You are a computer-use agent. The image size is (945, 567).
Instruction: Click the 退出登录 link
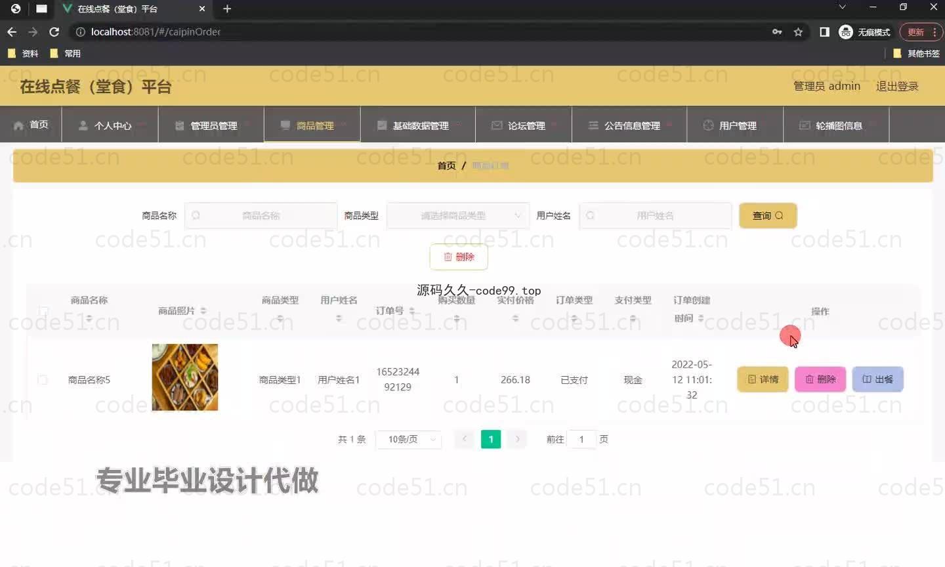coord(897,86)
